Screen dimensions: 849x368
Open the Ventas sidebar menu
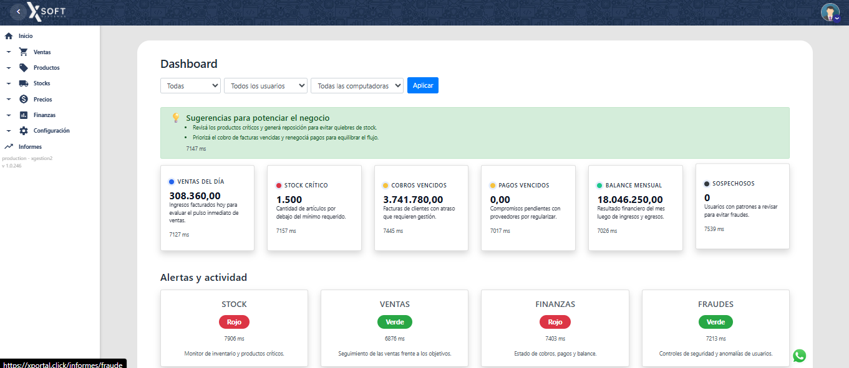coord(42,52)
